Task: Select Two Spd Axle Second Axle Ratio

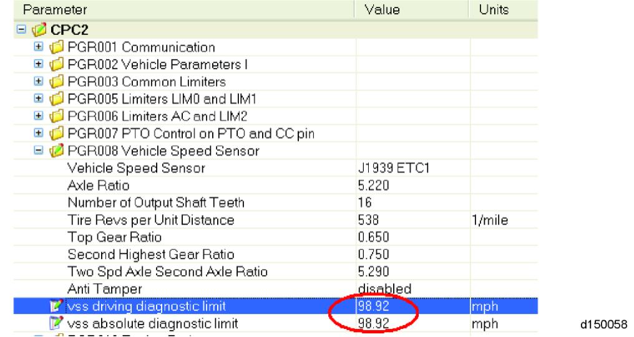Action: tap(167, 271)
